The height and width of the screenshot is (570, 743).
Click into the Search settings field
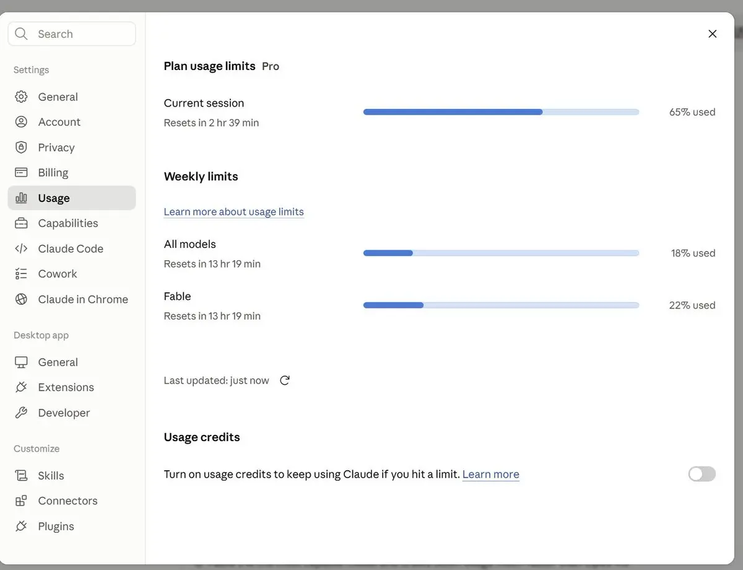tap(72, 34)
